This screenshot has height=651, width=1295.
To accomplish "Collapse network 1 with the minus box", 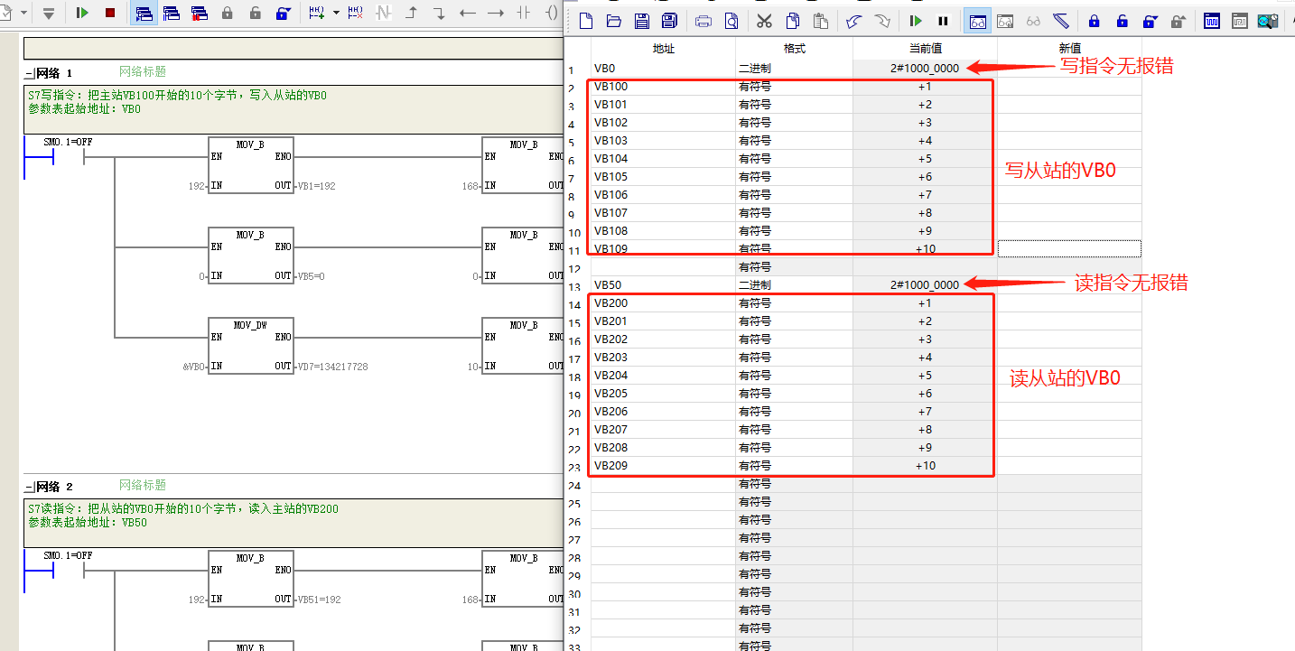I will tap(29, 73).
